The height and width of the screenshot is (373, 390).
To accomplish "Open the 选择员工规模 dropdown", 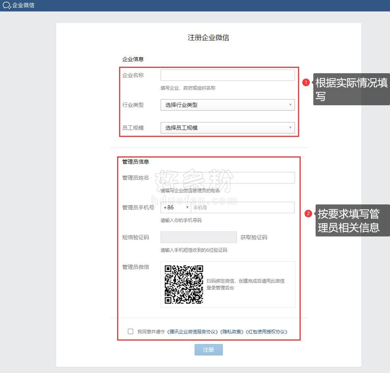I will click(227, 128).
